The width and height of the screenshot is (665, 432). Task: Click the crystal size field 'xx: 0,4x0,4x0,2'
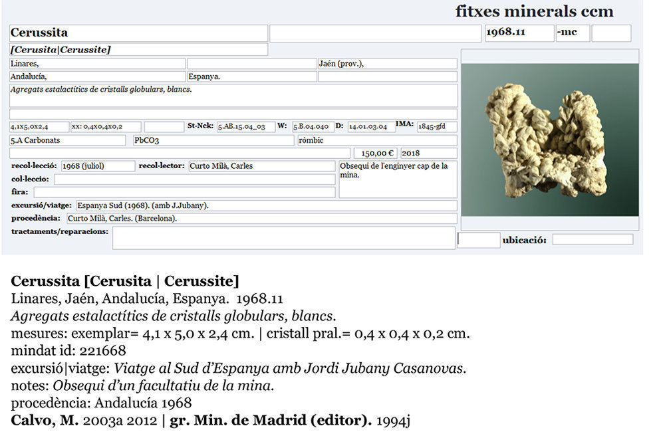pos(106,127)
